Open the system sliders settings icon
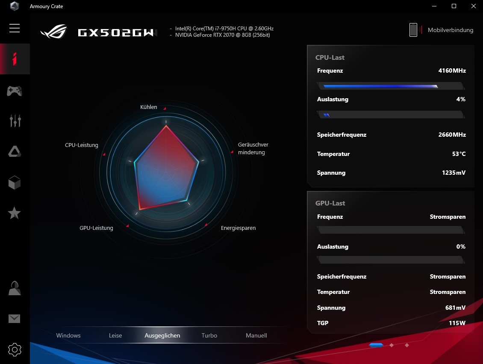The height and width of the screenshot is (364, 483). [x=15, y=121]
